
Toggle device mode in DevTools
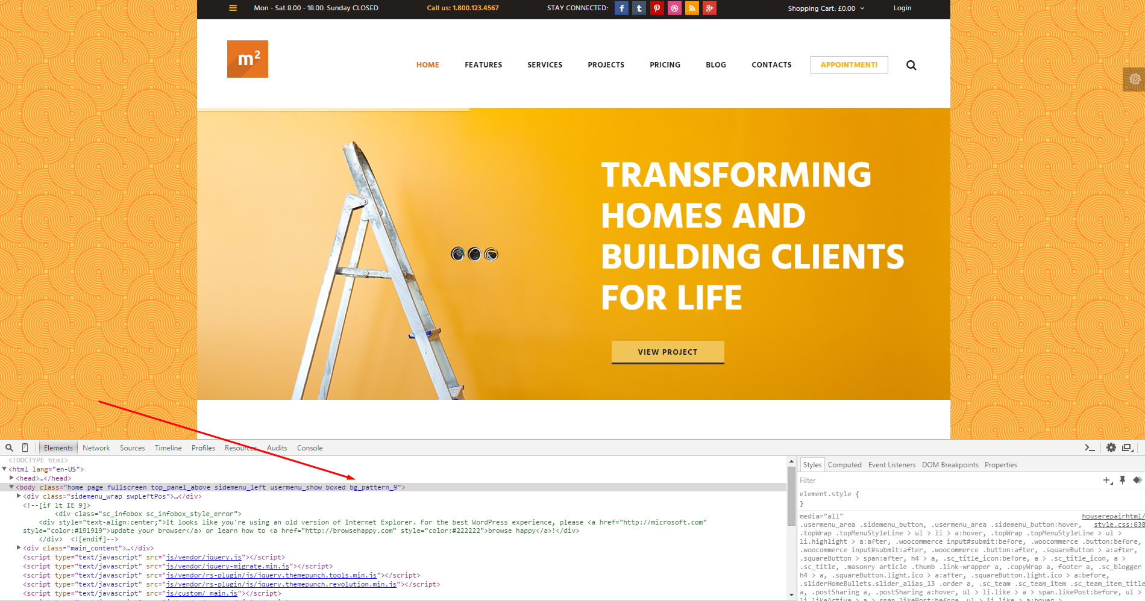(25, 447)
